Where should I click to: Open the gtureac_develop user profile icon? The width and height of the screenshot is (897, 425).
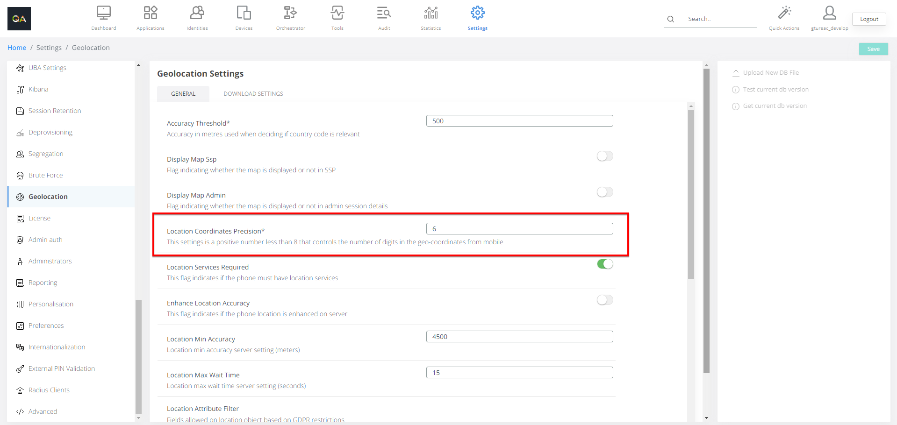(x=829, y=13)
